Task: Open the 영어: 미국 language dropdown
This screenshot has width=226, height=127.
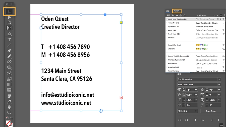Action: [187, 111]
